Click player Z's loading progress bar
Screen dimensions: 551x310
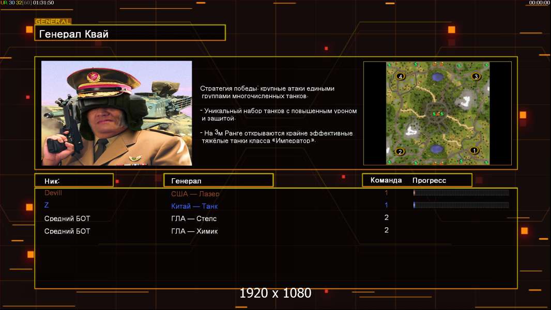pyautogui.click(x=461, y=205)
